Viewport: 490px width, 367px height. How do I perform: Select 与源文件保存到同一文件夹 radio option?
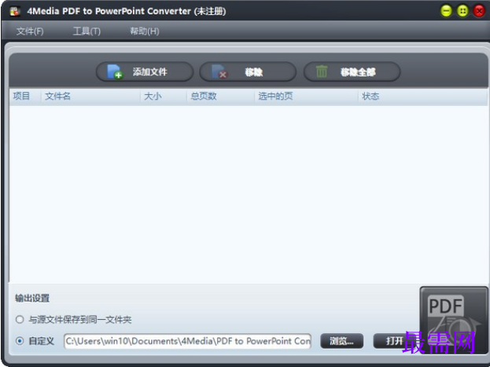pos(20,319)
